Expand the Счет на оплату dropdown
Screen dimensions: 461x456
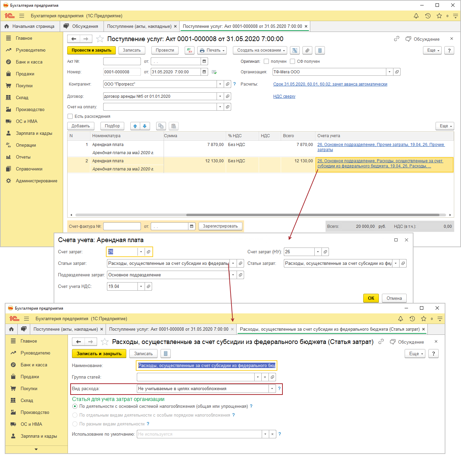coord(220,107)
